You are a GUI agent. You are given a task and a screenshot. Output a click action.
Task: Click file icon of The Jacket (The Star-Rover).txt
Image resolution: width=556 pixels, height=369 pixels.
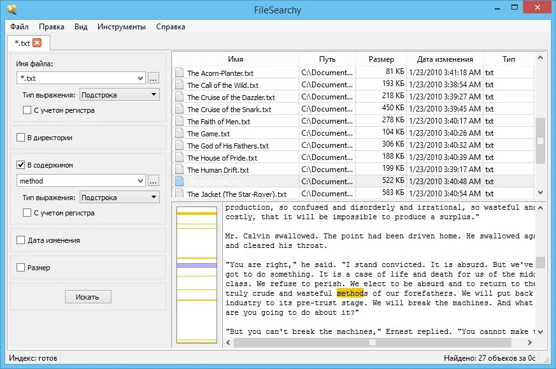pos(180,193)
